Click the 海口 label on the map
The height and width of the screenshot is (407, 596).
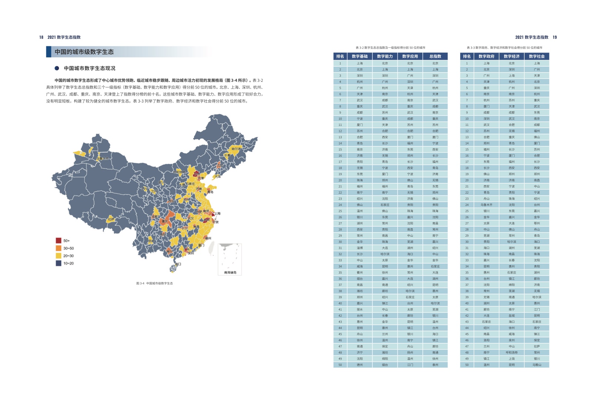click(178, 264)
